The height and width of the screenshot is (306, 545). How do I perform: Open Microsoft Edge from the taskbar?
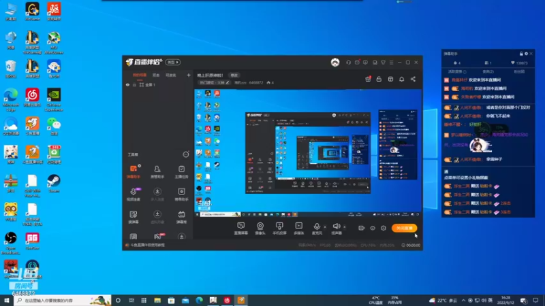pos(199,301)
